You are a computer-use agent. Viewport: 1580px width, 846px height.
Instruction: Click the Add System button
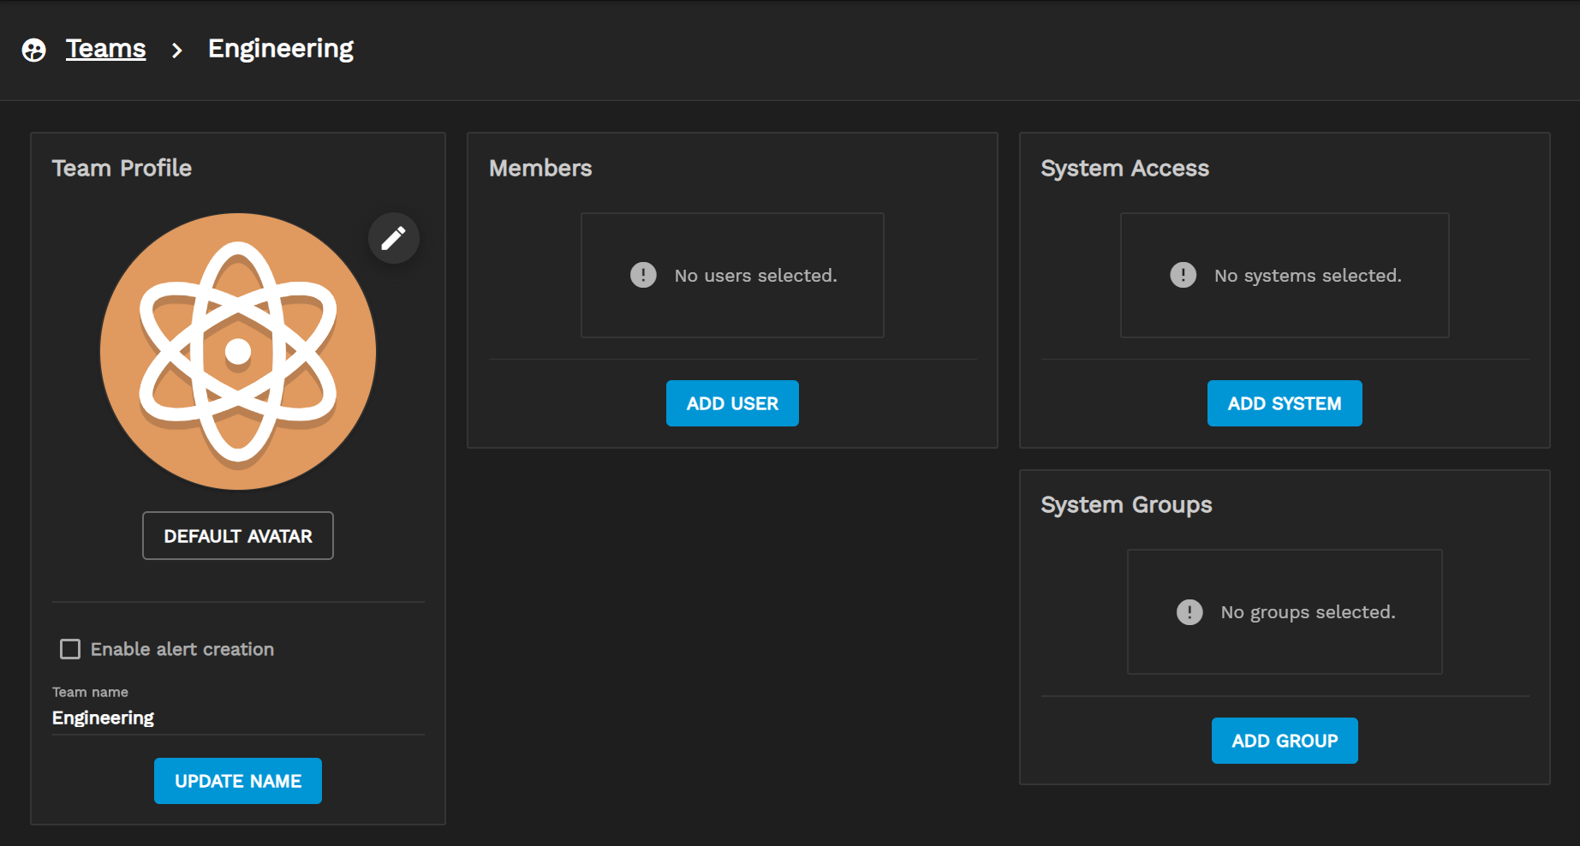(1284, 403)
